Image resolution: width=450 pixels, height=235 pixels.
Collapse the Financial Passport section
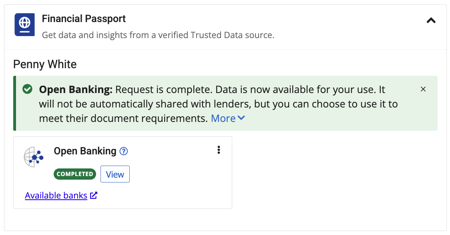click(x=431, y=20)
